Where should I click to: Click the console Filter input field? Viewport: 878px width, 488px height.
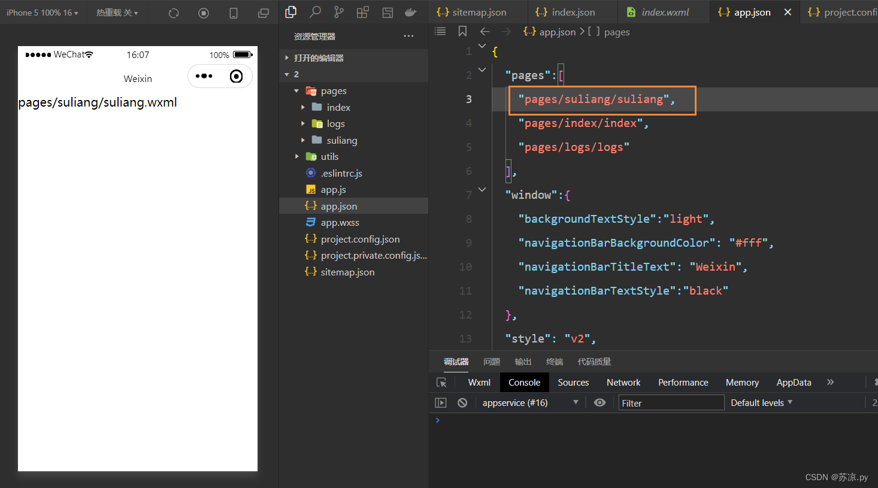click(x=671, y=403)
